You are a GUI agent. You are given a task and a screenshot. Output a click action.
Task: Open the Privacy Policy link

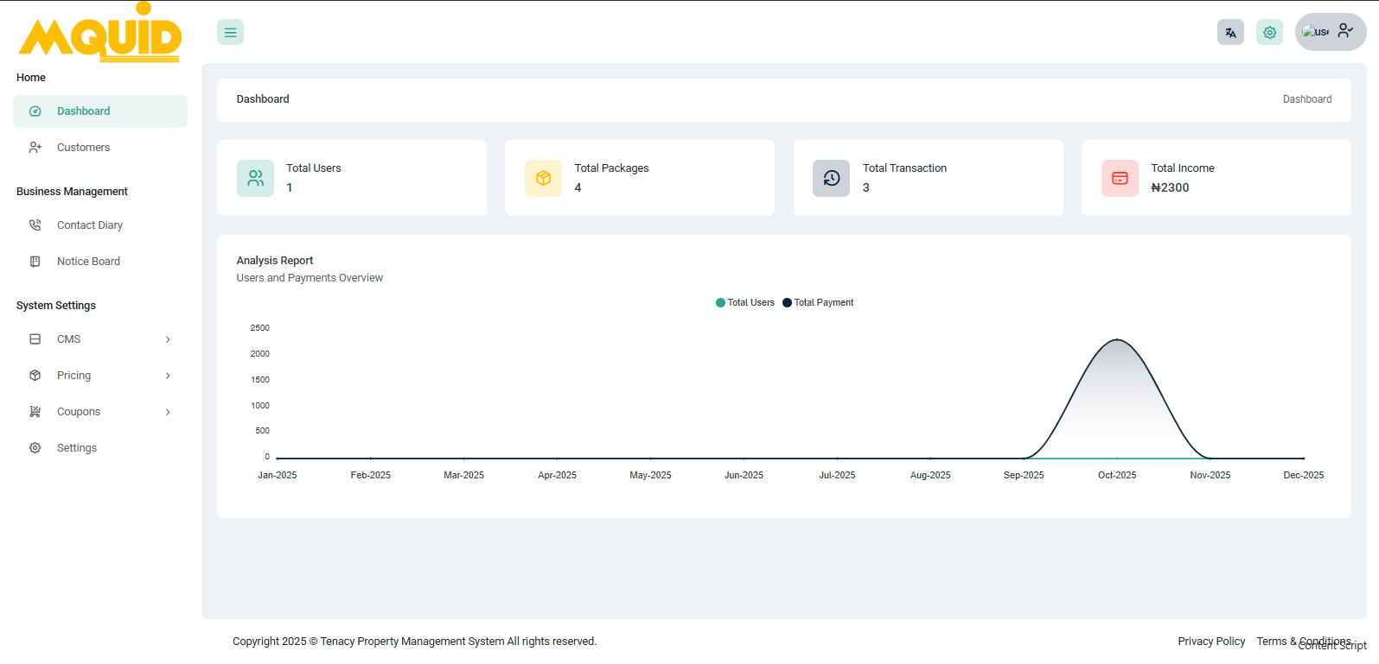[1210, 642]
